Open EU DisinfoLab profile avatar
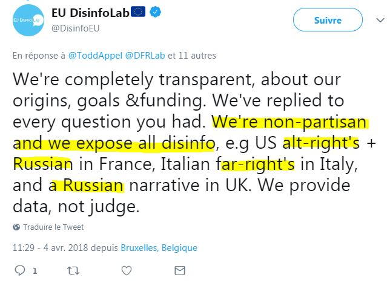 pyautogui.click(x=28, y=20)
